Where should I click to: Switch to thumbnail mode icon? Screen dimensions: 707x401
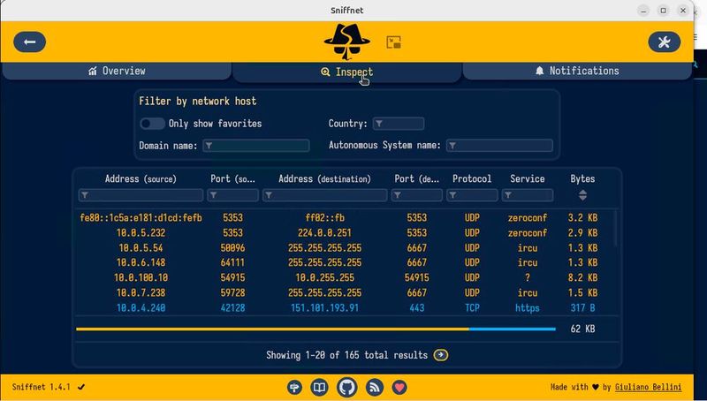(393, 42)
